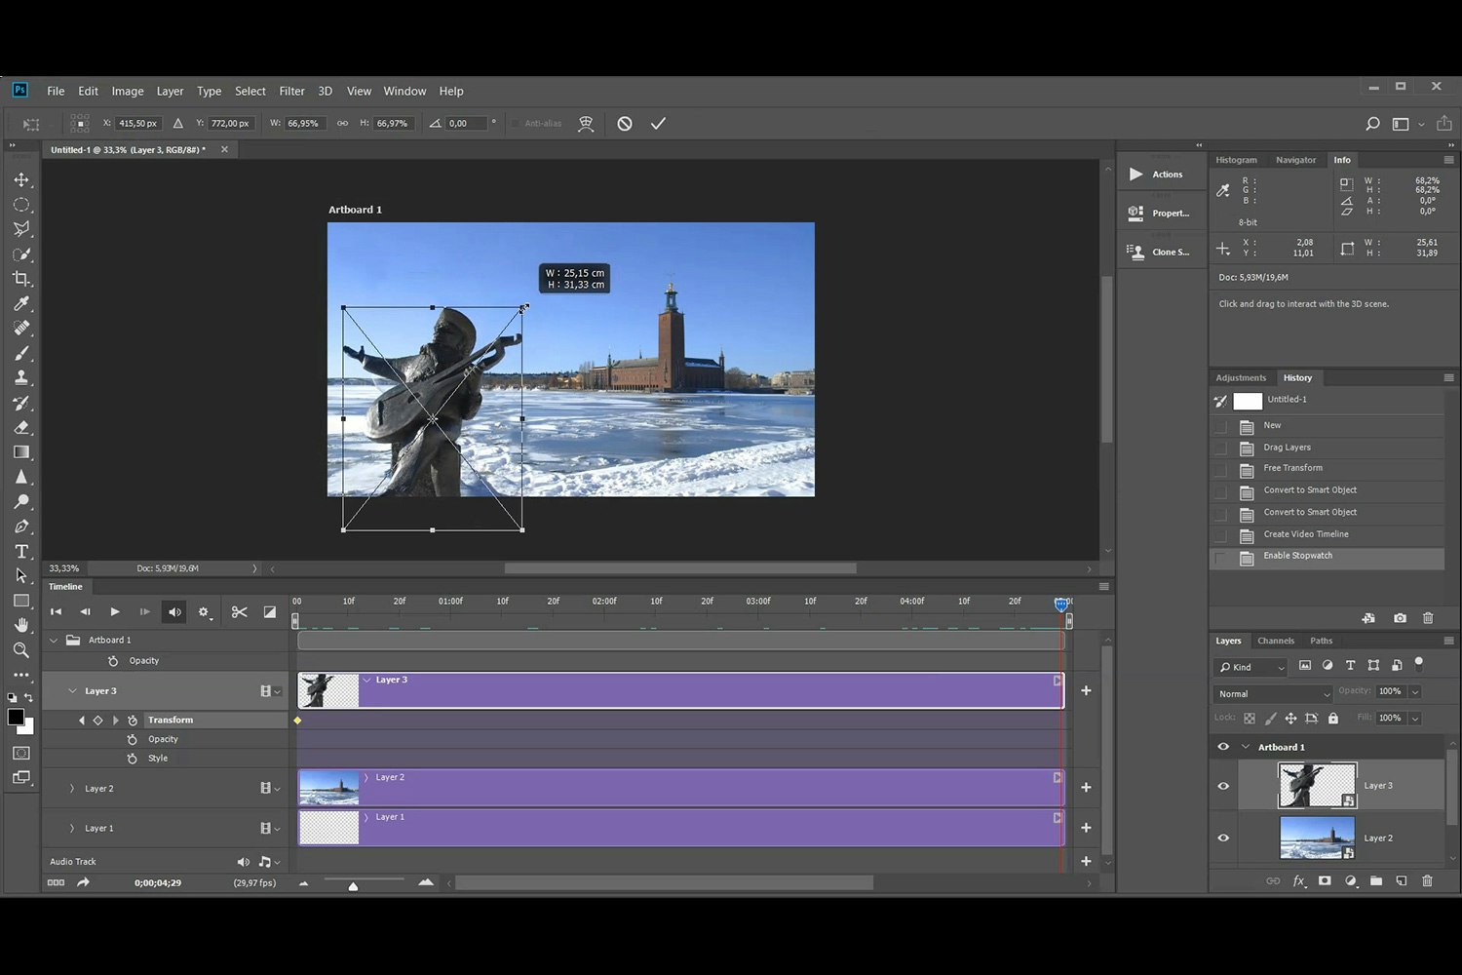This screenshot has height=975, width=1462.
Task: Click the foreground color swatch
Action: tap(16, 718)
